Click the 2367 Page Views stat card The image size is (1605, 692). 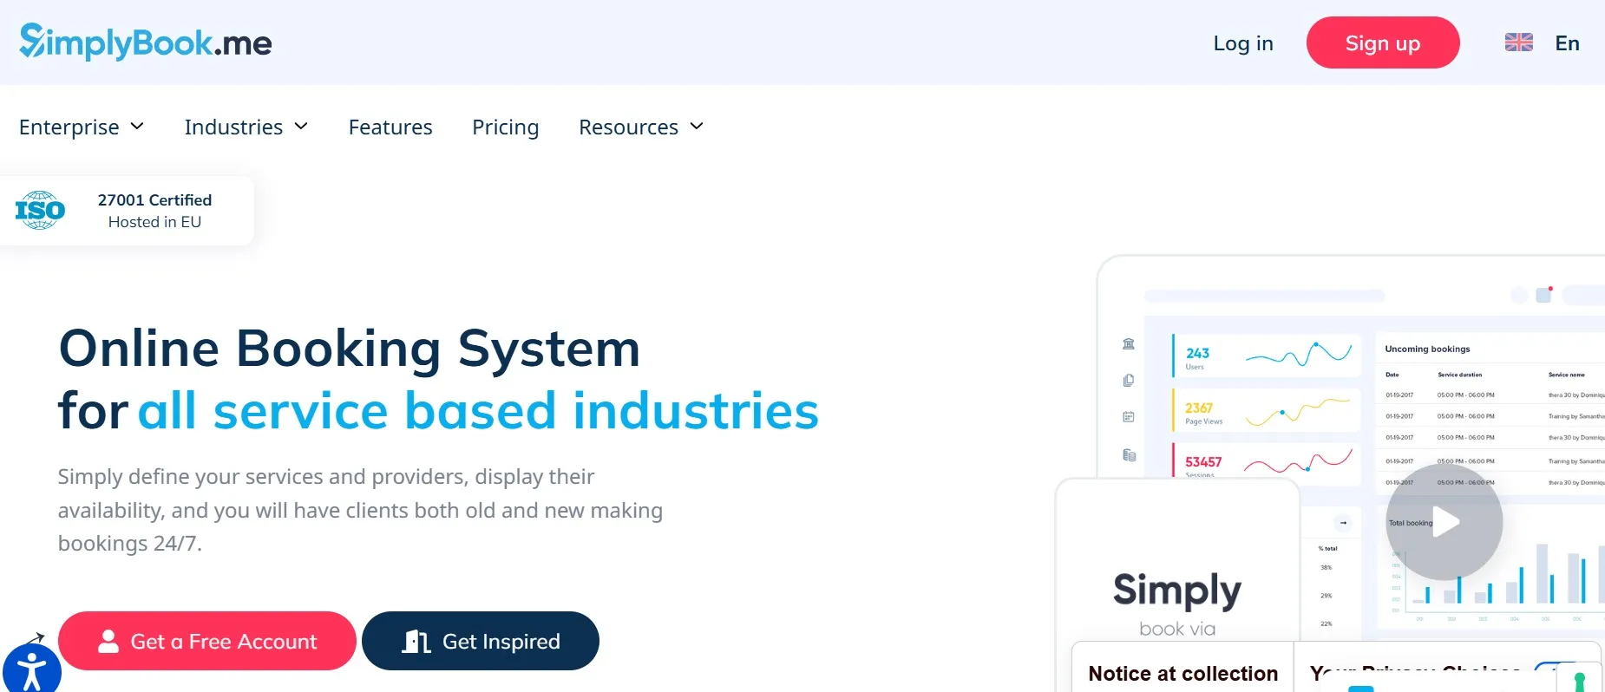click(1266, 410)
